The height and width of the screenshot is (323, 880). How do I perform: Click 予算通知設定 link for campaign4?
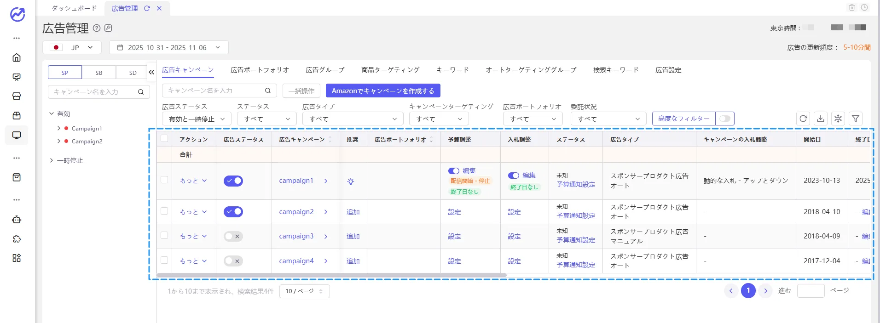pos(576,265)
